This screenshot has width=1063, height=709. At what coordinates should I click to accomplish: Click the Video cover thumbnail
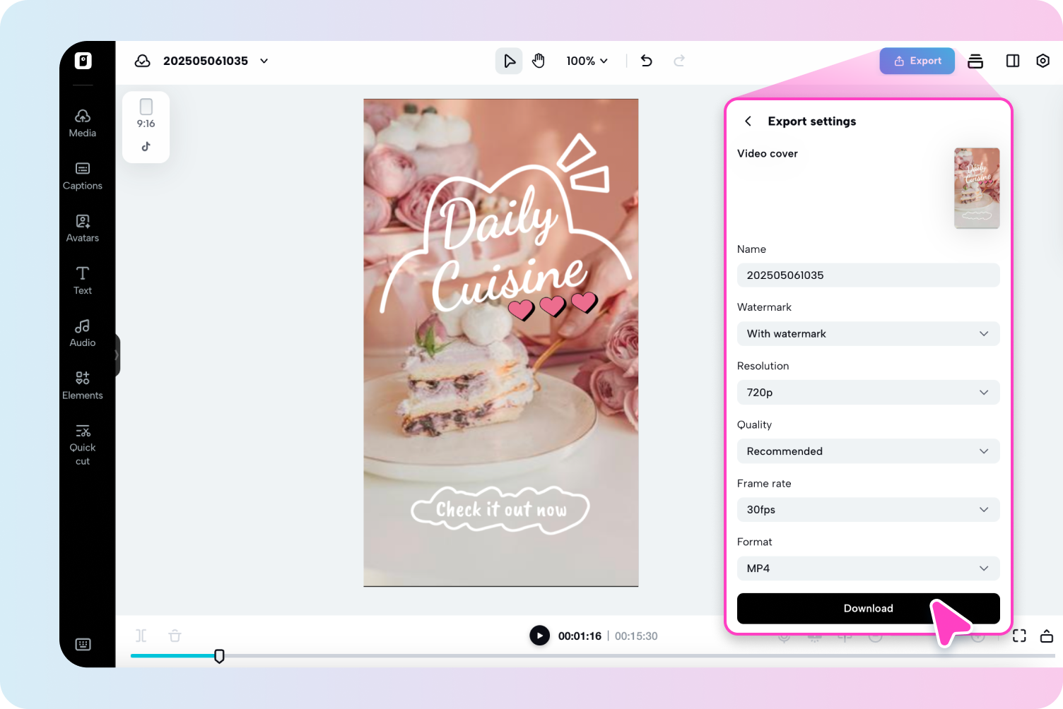tap(977, 188)
